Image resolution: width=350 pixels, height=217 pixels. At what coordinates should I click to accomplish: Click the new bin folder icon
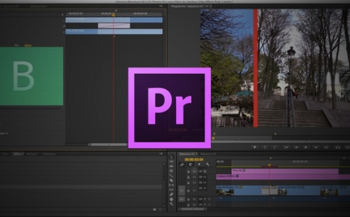point(155,209)
